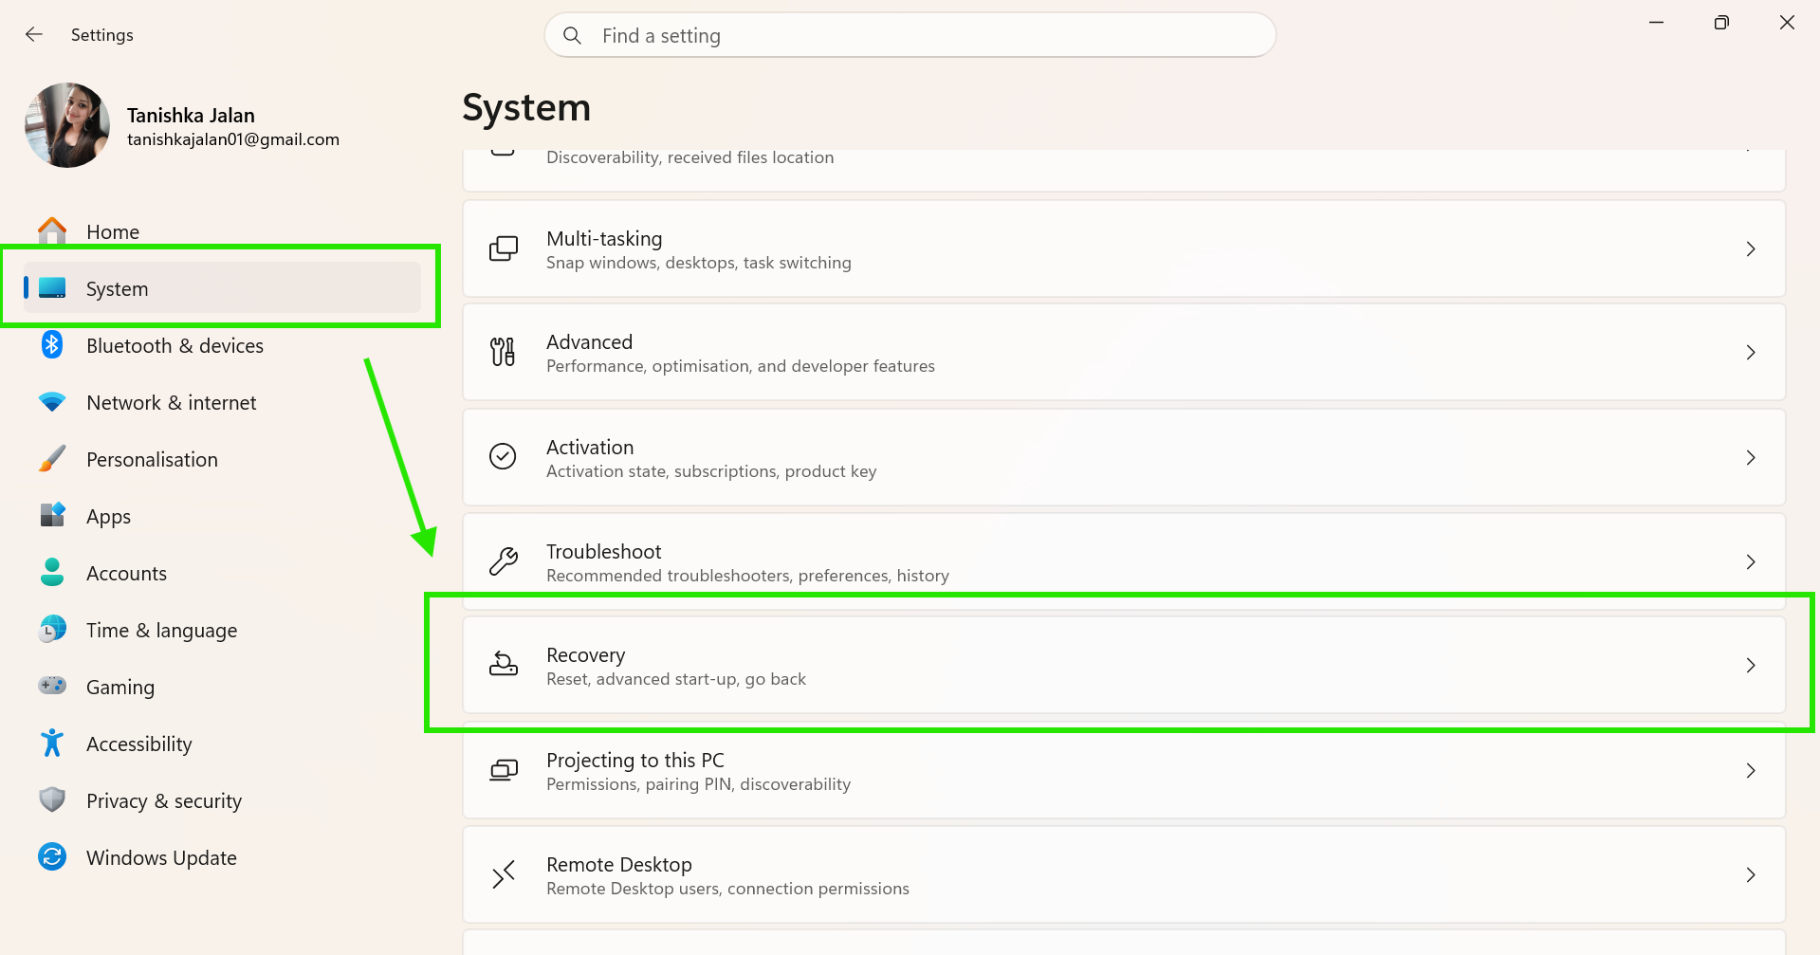Click the System monitor icon
This screenshot has width=1820, height=955.
52,288
